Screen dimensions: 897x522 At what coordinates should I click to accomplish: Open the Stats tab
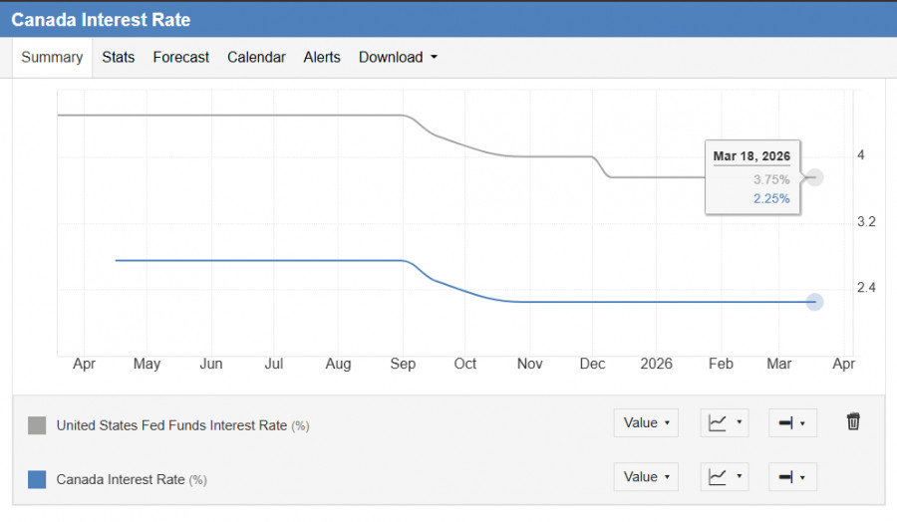pyautogui.click(x=119, y=57)
